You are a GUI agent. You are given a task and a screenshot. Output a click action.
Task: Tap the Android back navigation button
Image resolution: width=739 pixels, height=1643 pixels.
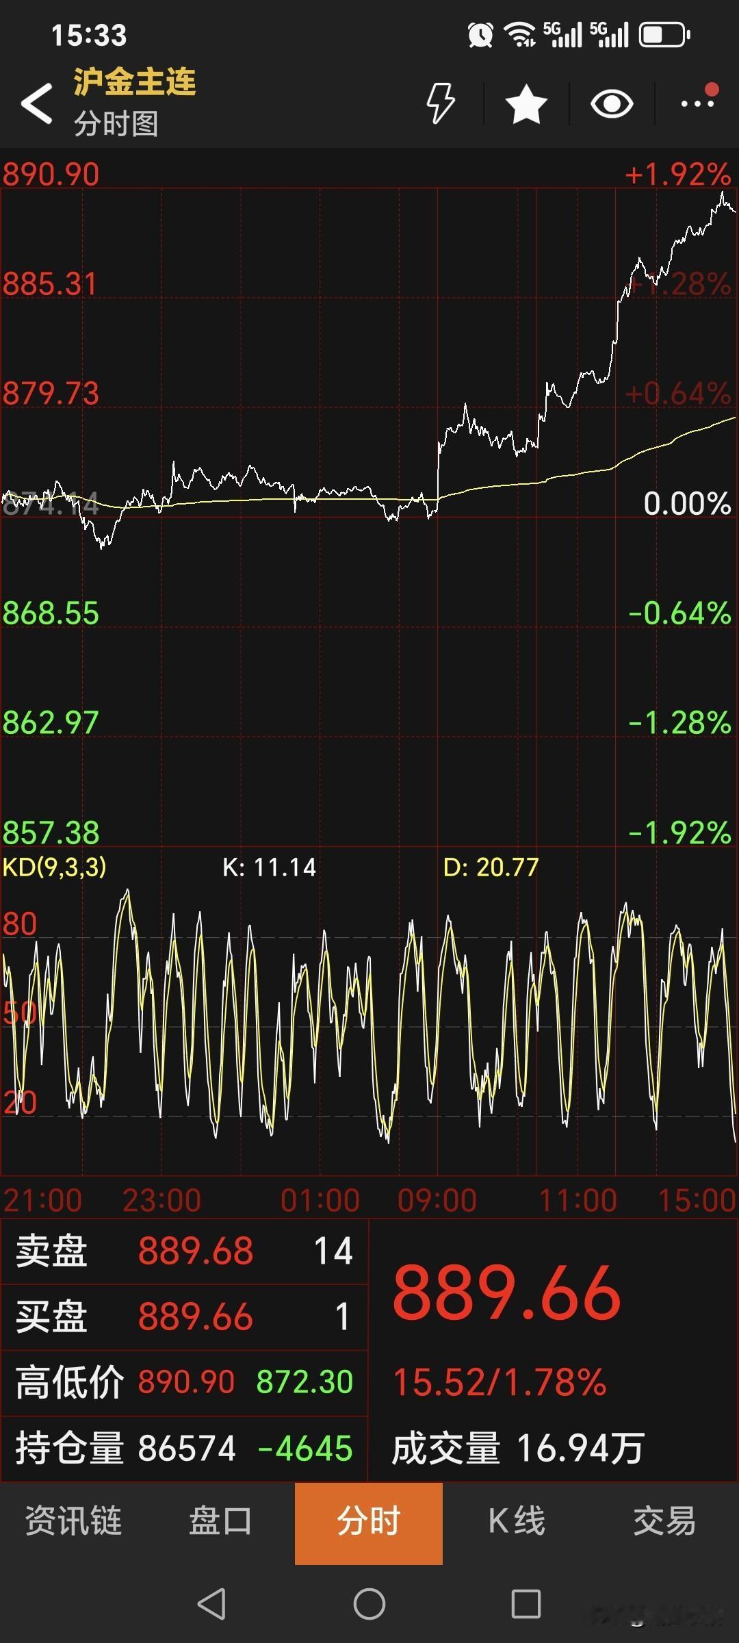211,1603
